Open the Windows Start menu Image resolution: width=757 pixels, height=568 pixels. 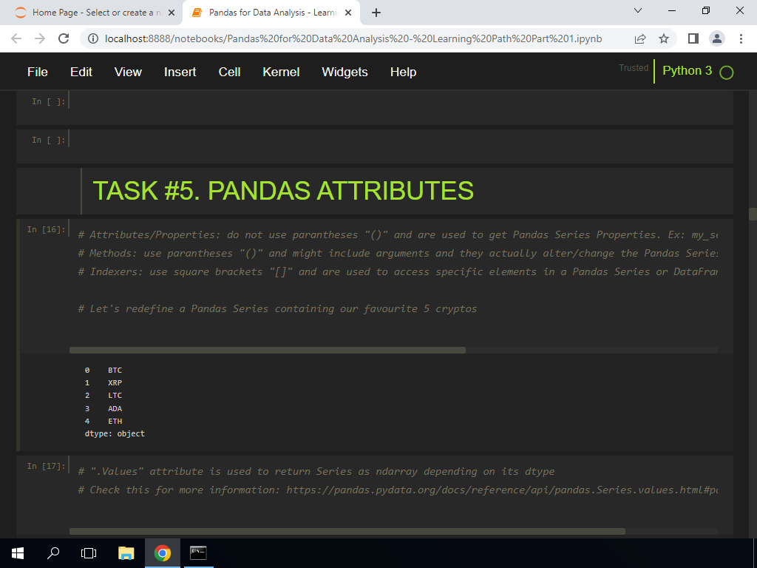click(18, 553)
